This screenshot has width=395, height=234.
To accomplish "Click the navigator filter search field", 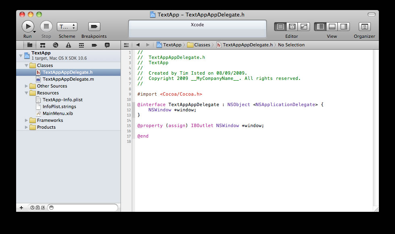I will point(85,208).
